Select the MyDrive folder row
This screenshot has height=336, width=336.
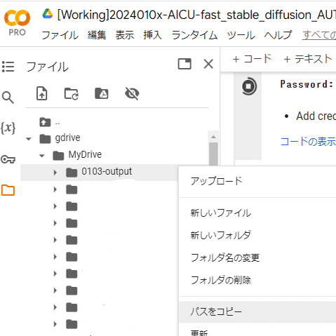point(114,155)
